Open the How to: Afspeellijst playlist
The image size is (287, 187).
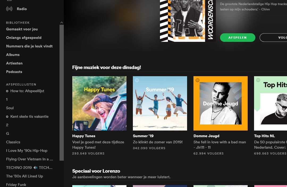(x=27, y=91)
